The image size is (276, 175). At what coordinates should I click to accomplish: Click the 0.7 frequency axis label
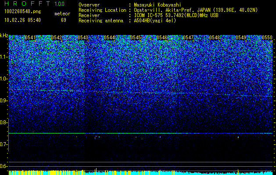(x=4, y=144)
